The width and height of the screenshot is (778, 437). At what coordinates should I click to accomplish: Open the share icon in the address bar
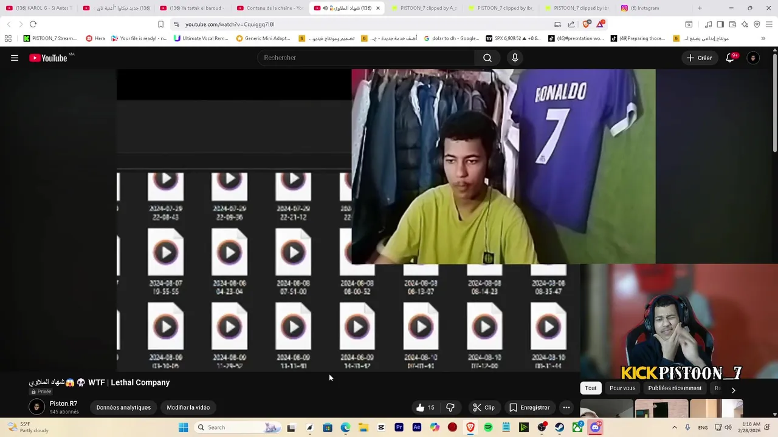(571, 24)
